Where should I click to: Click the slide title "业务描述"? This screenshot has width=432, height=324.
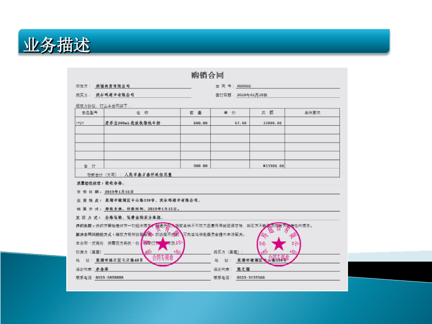57,45
